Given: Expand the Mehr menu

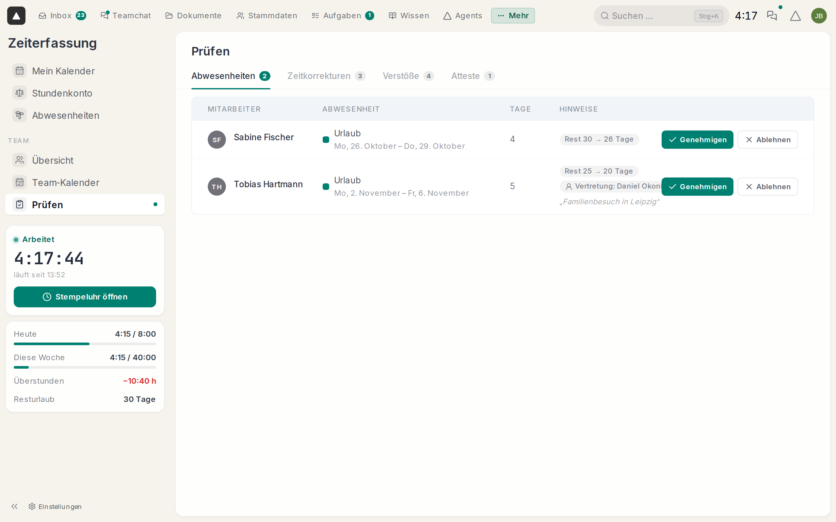Looking at the screenshot, I should [x=513, y=16].
